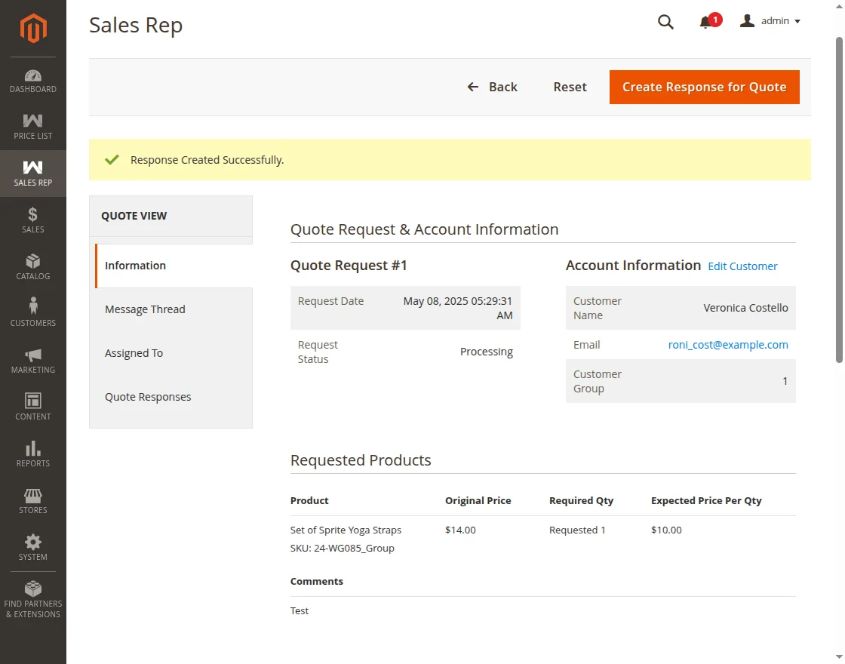845x664 pixels.
Task: Open the Quote Responses tab
Action: click(148, 397)
